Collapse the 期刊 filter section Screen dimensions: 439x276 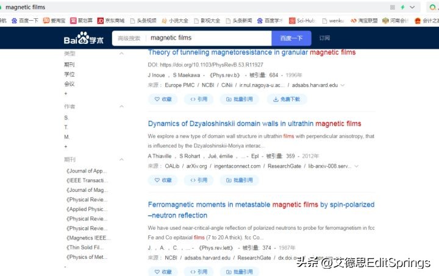tap(121, 160)
